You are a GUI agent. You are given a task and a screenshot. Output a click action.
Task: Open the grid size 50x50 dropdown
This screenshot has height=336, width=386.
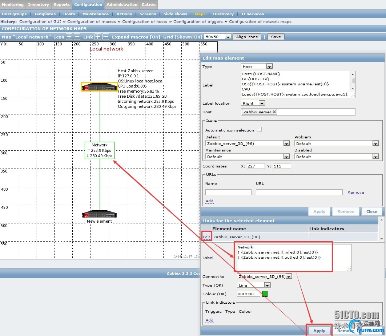(217, 37)
